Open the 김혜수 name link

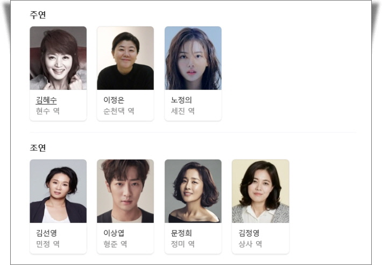coord(46,100)
